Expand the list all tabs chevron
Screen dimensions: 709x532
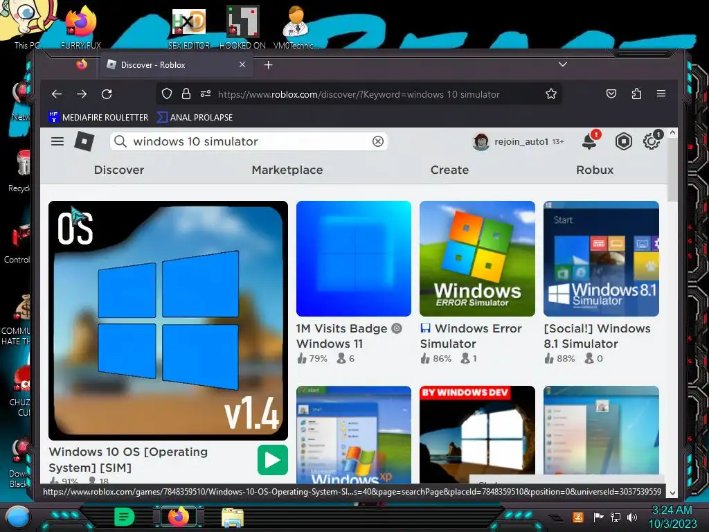pyautogui.click(x=562, y=64)
